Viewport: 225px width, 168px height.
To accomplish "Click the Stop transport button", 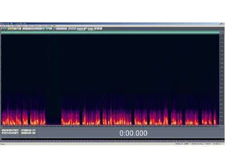I will (x=3, y=131).
